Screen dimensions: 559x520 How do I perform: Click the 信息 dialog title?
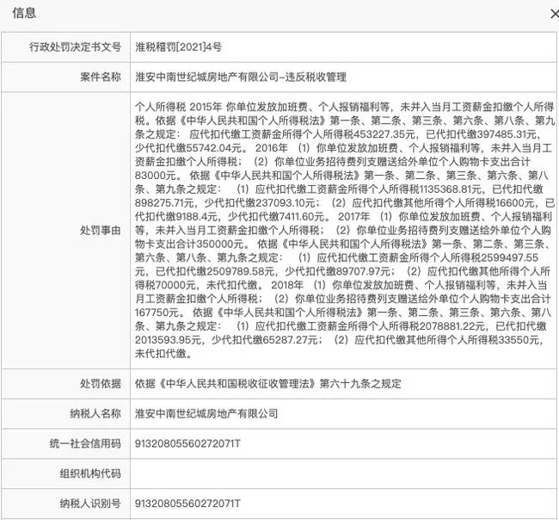pos(24,13)
